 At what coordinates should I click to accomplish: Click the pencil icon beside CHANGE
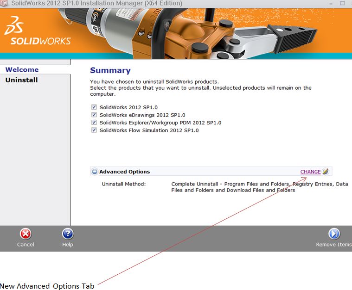tap(326, 172)
